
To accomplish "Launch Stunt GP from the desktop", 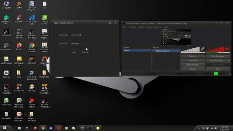I will (x=32, y=60).
